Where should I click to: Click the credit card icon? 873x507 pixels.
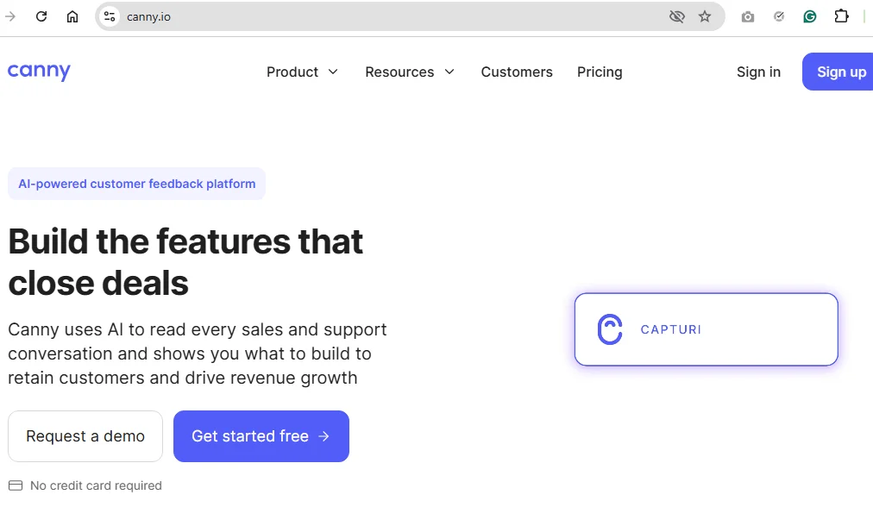(x=16, y=485)
